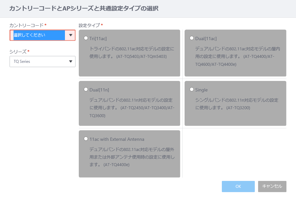Select 11ac with External Antenna radio button
This screenshot has width=296, height=200.
(86, 139)
